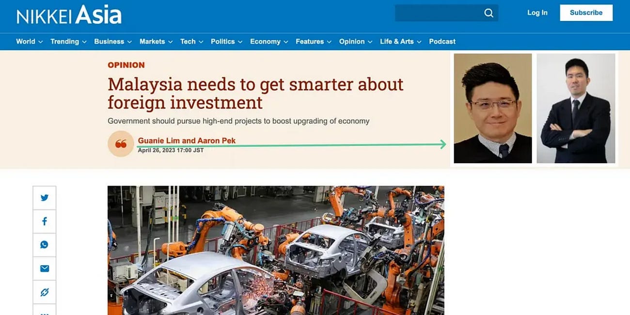Click the April 26, 2023 date text
Viewport: 630px width, 315px height.
point(171,151)
